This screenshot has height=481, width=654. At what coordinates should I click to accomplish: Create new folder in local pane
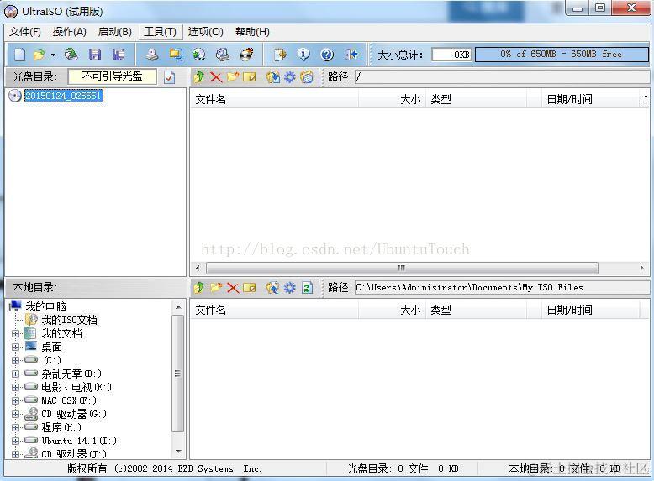pyautogui.click(x=216, y=288)
